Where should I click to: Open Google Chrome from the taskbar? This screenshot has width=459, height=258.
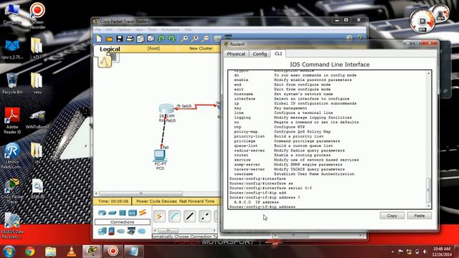click(30, 252)
